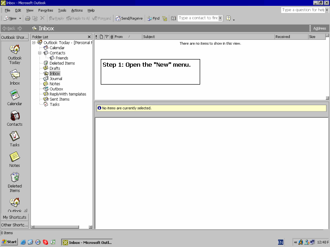Sort by Importance column header

point(96,37)
